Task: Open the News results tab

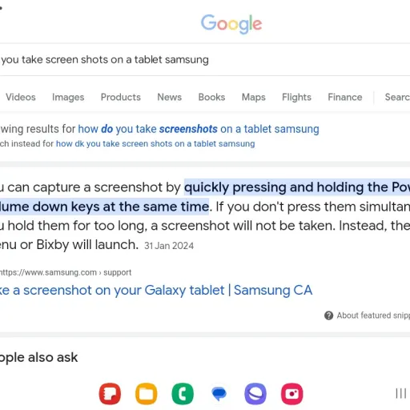Action: coord(169,97)
